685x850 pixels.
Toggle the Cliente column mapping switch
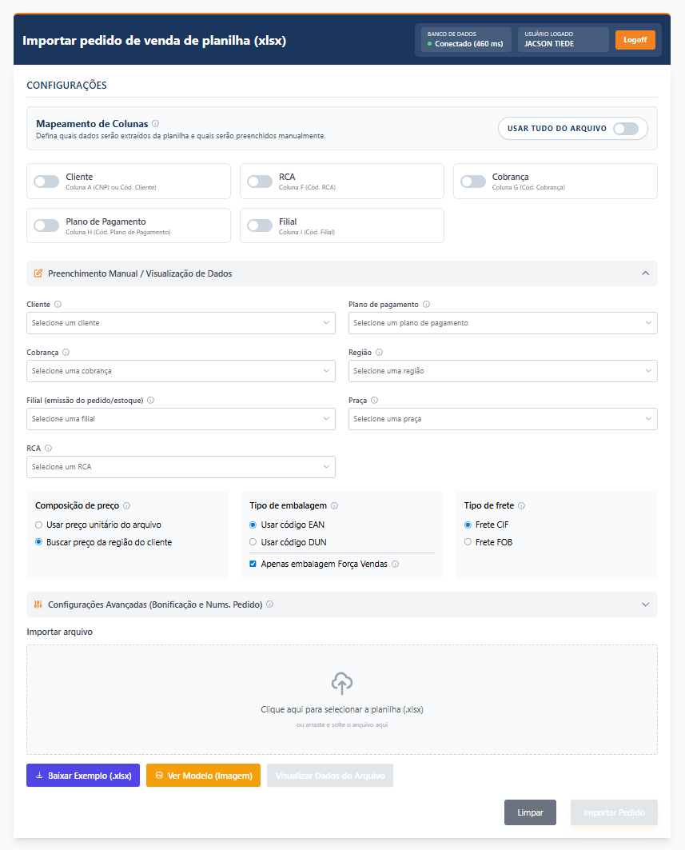[46, 182]
